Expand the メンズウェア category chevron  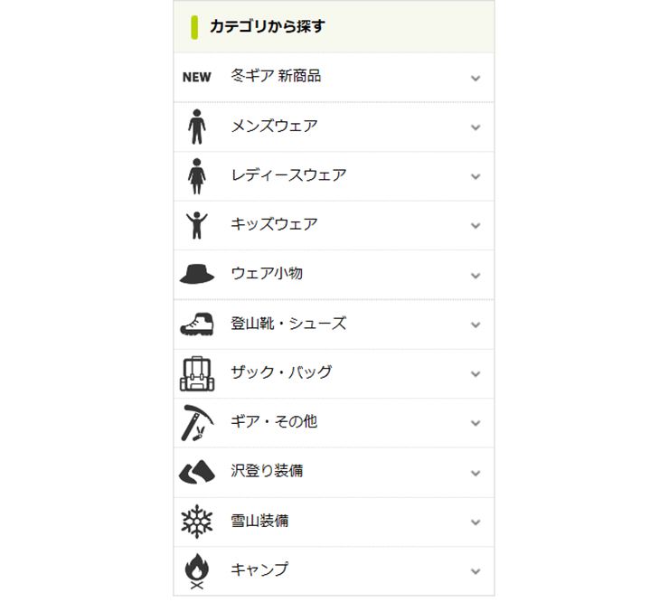(476, 127)
